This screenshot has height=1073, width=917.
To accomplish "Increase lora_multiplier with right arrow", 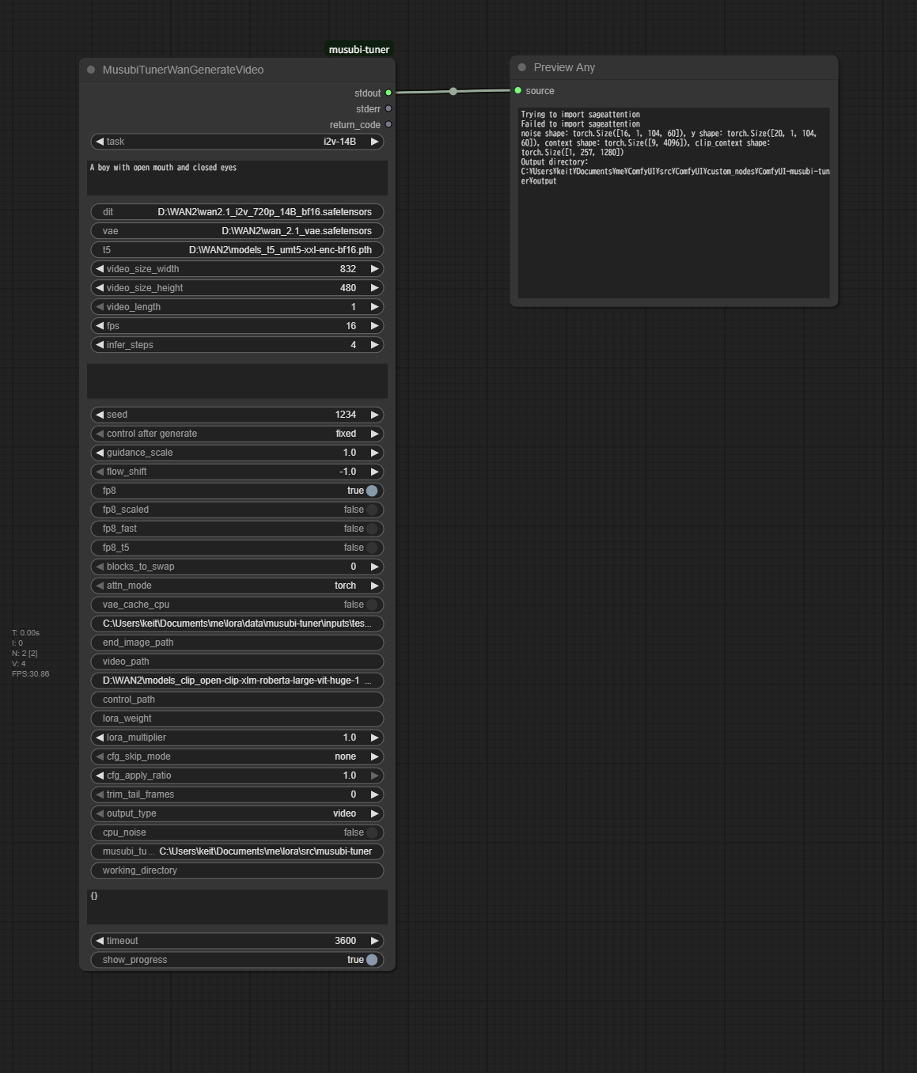I will tap(375, 737).
